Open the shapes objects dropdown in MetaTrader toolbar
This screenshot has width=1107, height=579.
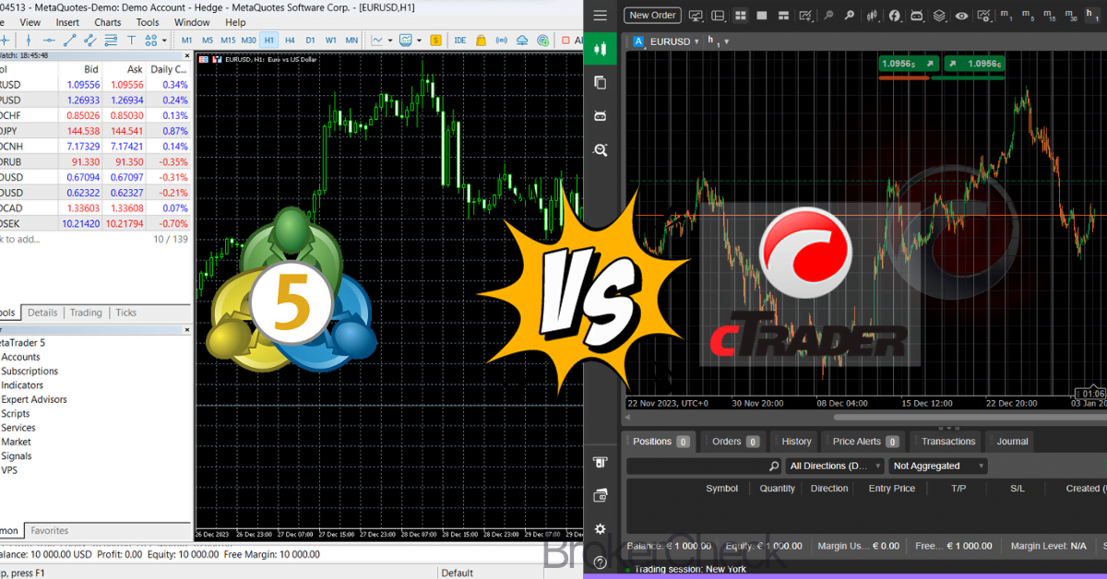click(x=164, y=41)
